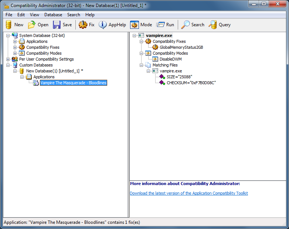Screen dimensions: 289x229
Task: Minimize the Compatibility Administrator window
Action: [254, 4]
